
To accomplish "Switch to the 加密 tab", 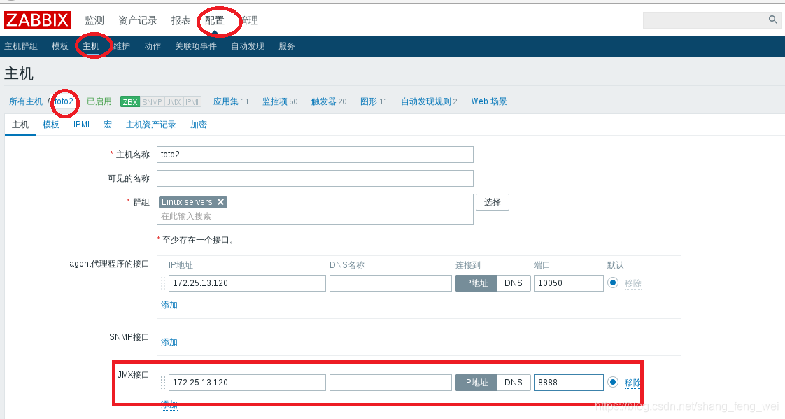I will point(198,125).
